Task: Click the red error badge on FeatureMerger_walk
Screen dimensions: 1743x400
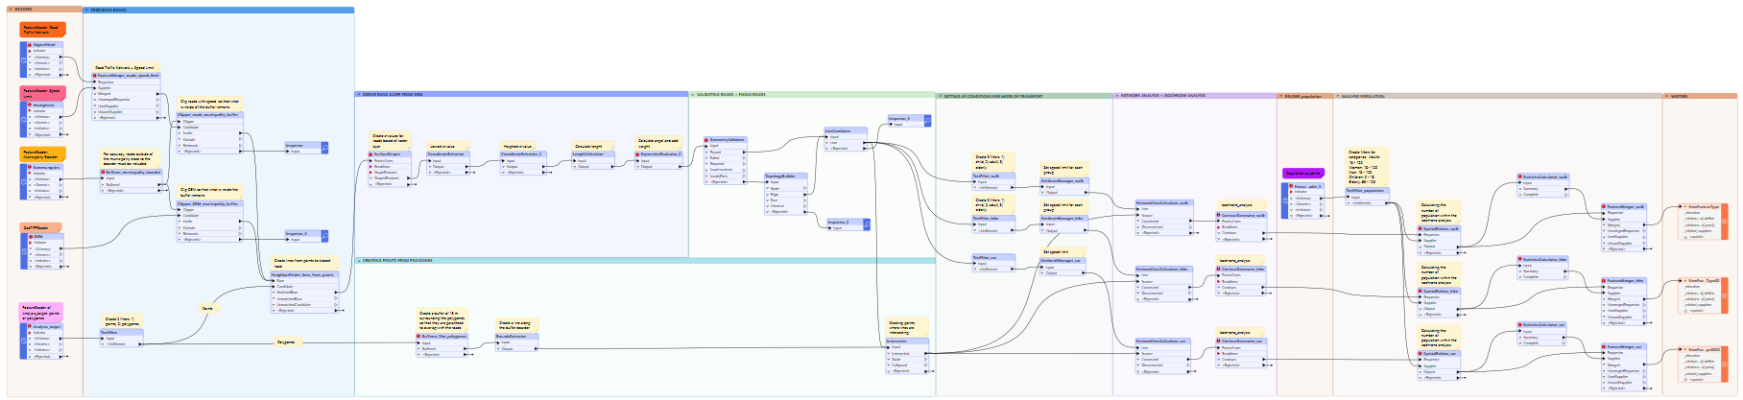Action: coord(1604,206)
